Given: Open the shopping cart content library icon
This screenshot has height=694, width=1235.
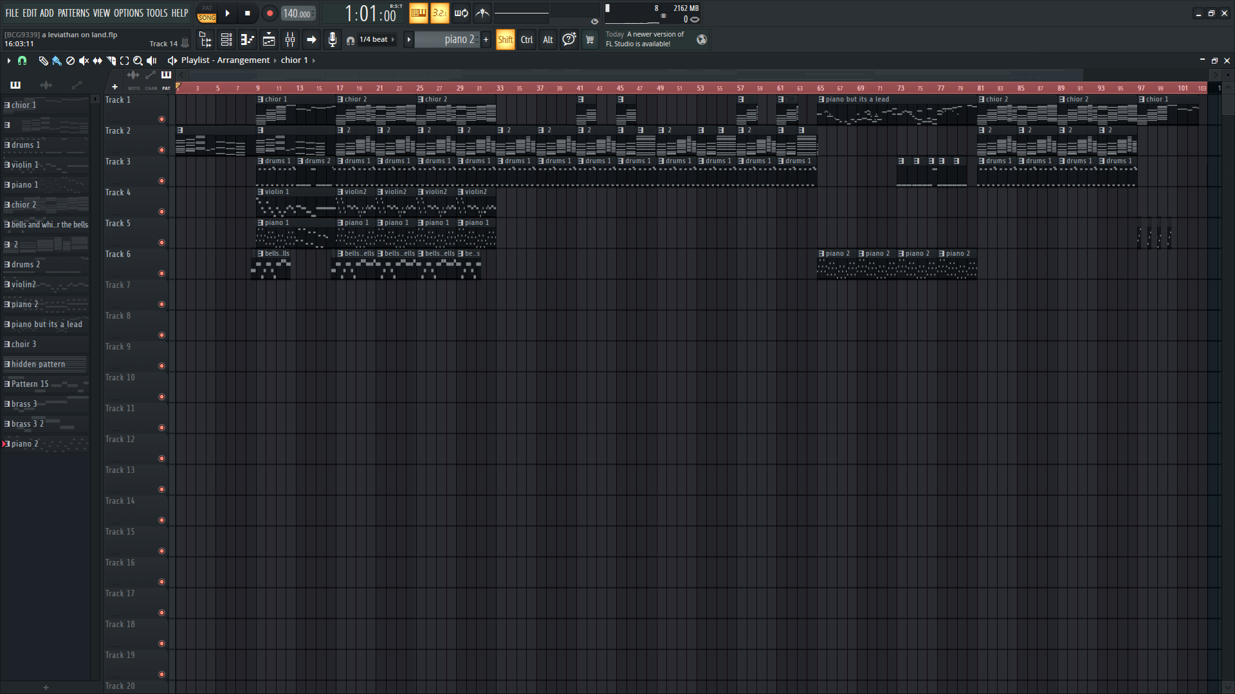Looking at the screenshot, I should point(590,40).
